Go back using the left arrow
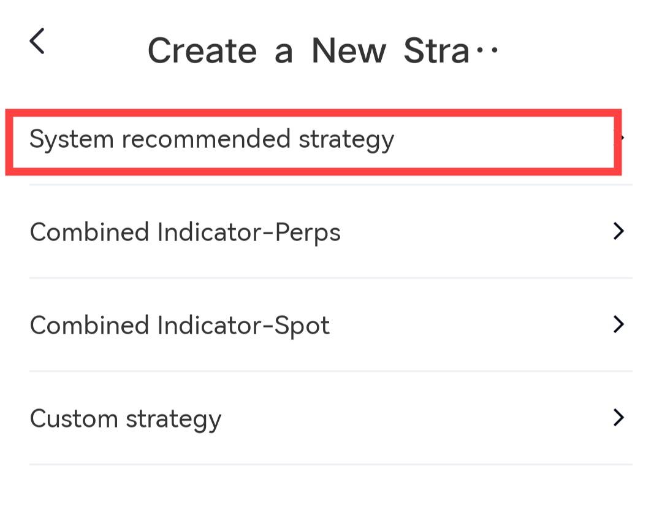662x525 pixels. (37, 42)
